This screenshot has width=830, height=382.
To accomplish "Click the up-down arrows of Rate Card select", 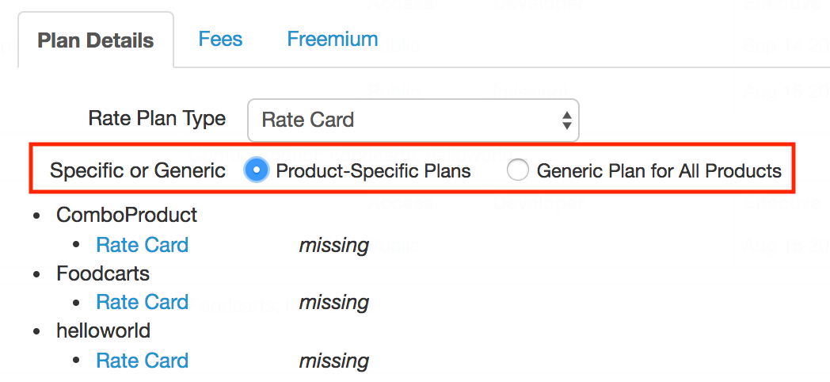I will (566, 120).
